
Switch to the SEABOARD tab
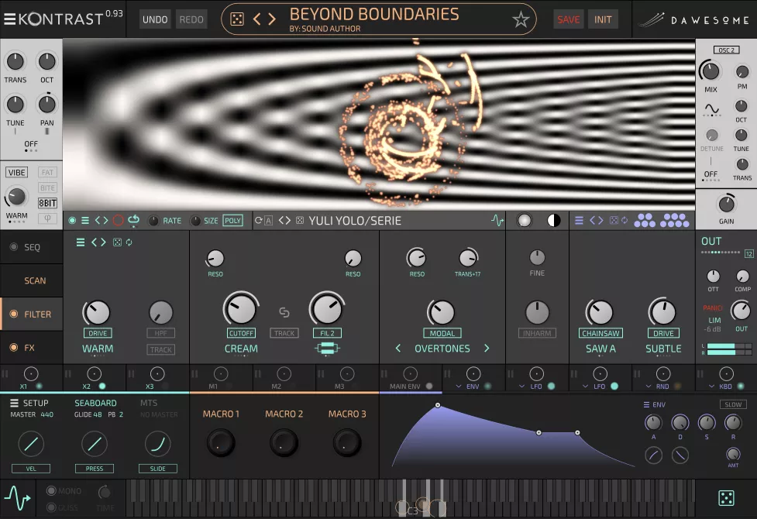(x=95, y=403)
